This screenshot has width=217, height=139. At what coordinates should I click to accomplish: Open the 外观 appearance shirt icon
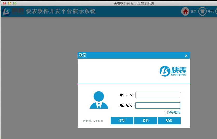pos(202,11)
